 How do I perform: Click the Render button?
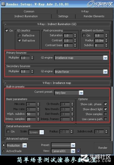click(x=103, y=148)
